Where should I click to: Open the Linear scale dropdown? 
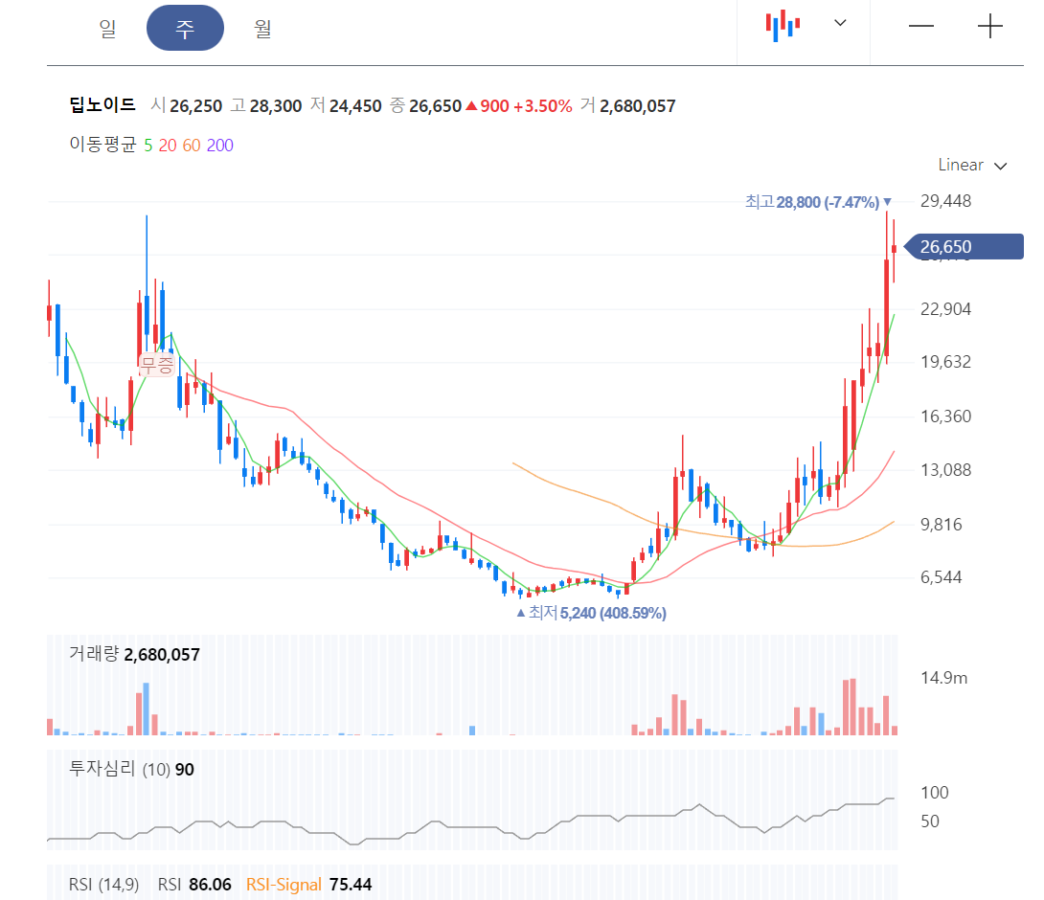pos(972,165)
